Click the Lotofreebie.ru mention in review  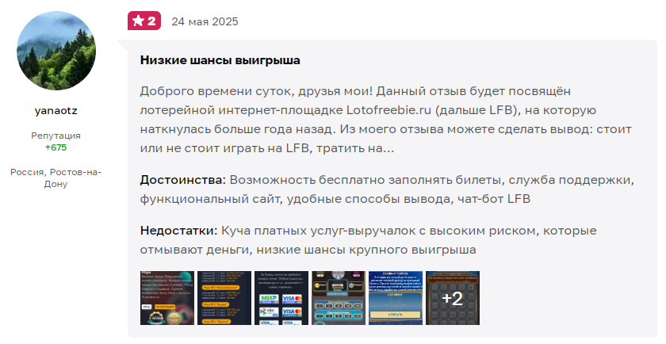[x=388, y=110]
